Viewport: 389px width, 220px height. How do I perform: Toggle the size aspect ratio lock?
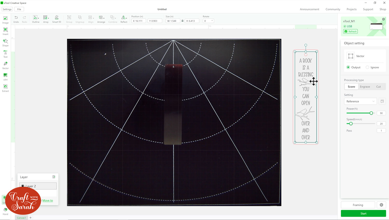[x=183, y=21]
